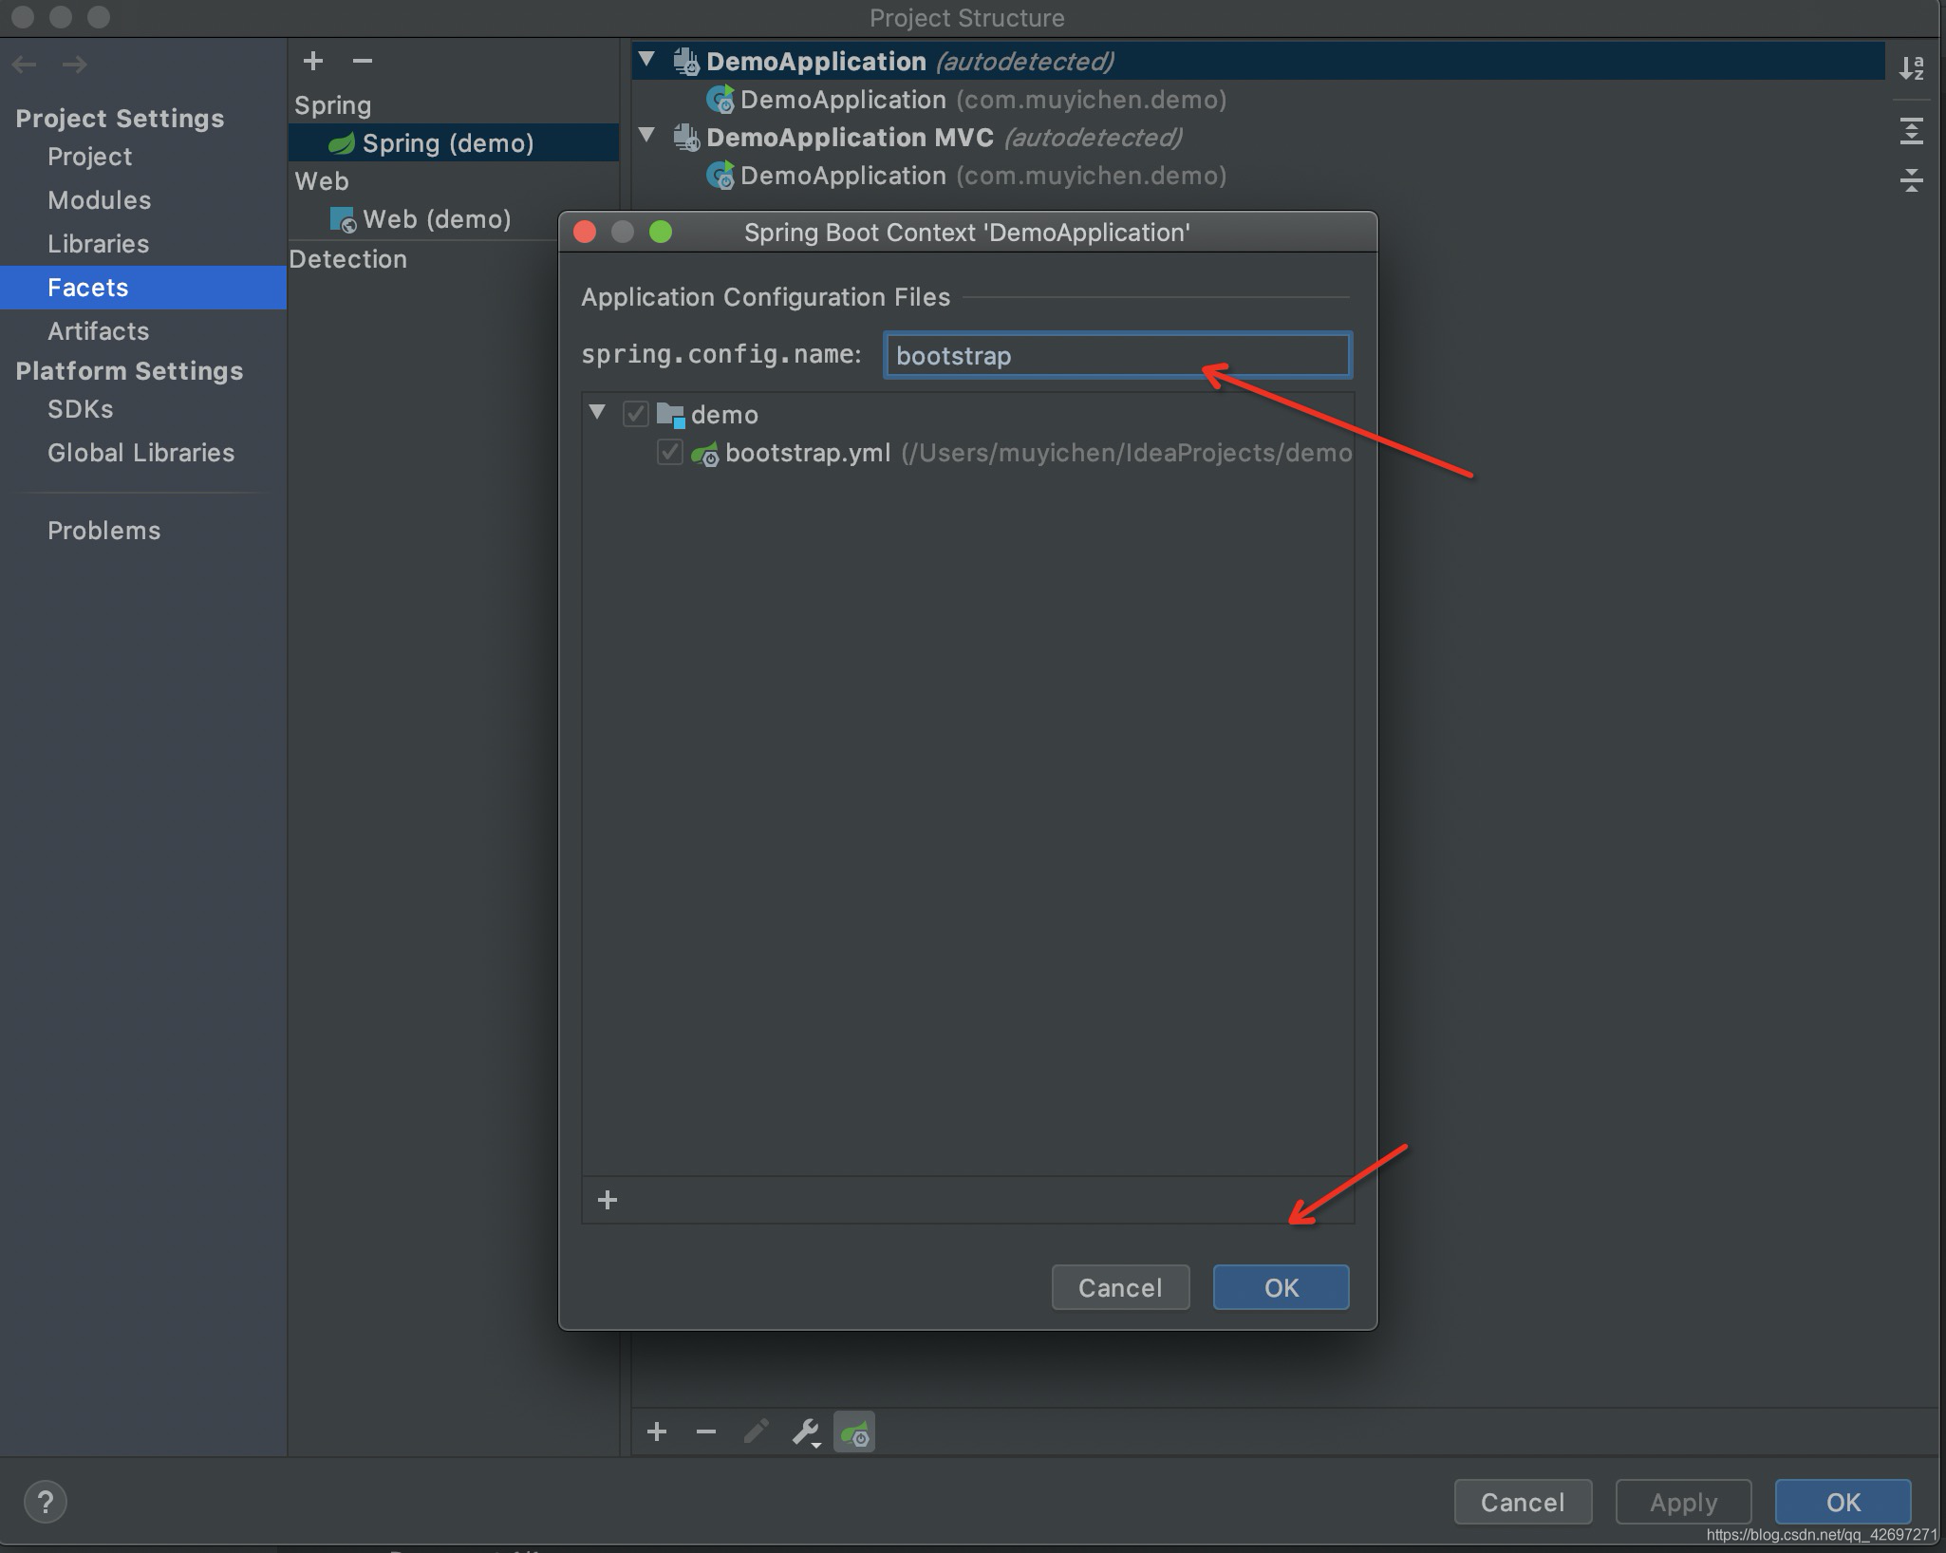Click the sort alphabetically icon
The width and height of the screenshot is (1946, 1553).
[1912, 68]
